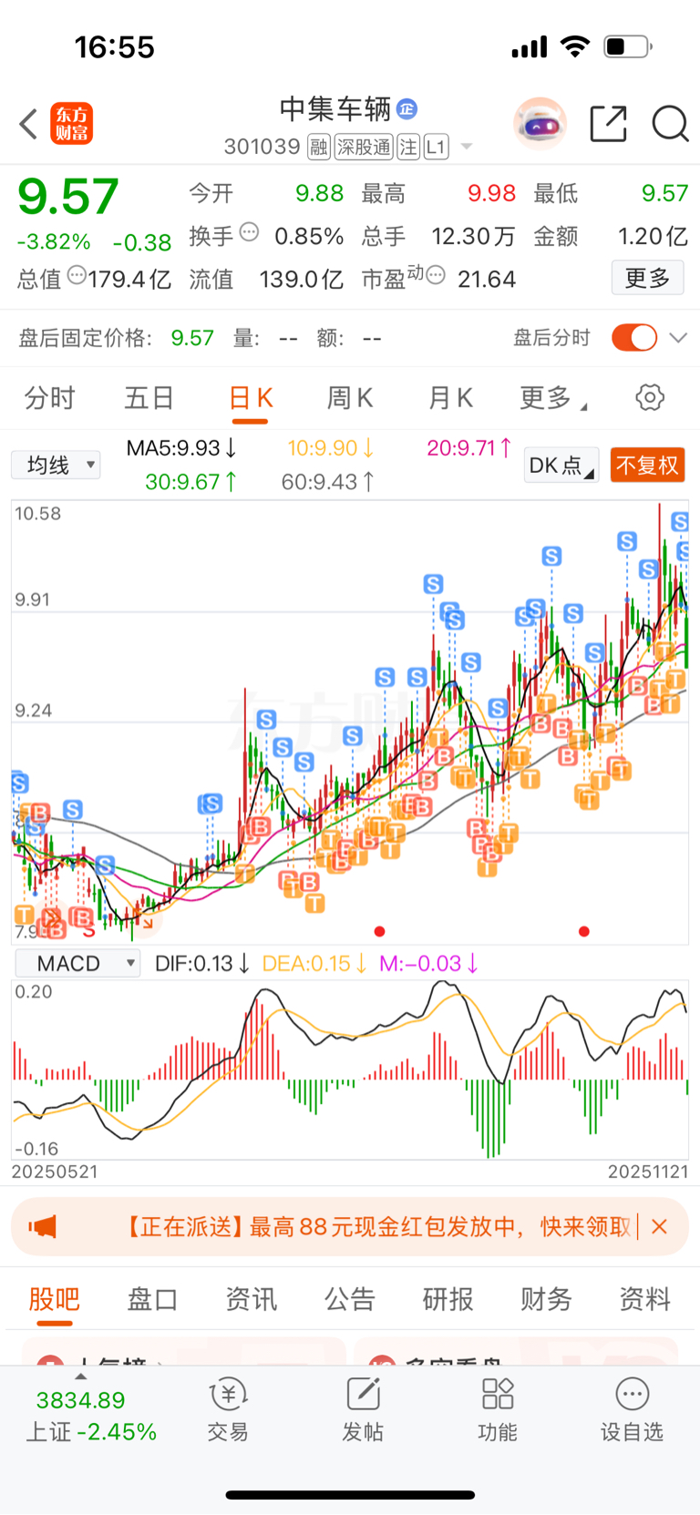Viewport: 700px width, 1515px height.
Task: Open chart settings gear icon
Action: (650, 397)
